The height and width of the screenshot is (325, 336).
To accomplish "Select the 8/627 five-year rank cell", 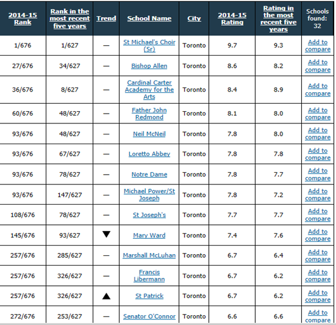I will coord(70,90).
